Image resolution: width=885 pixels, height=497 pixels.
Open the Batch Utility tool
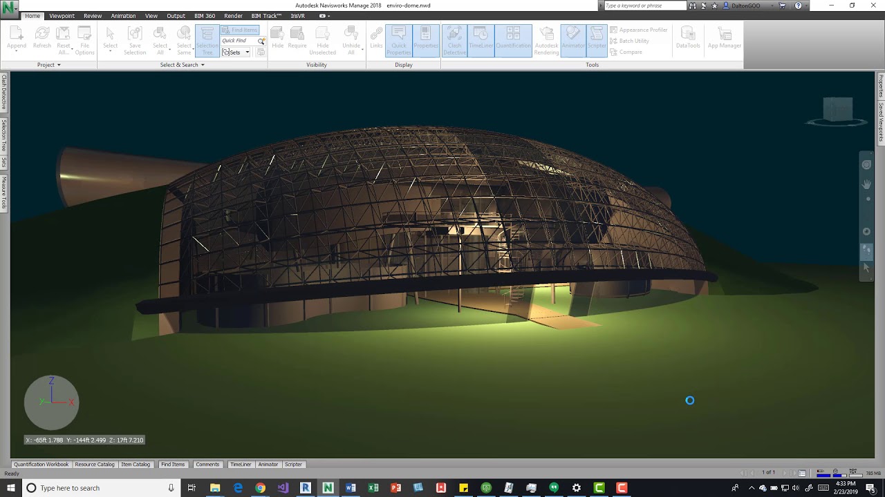point(629,41)
